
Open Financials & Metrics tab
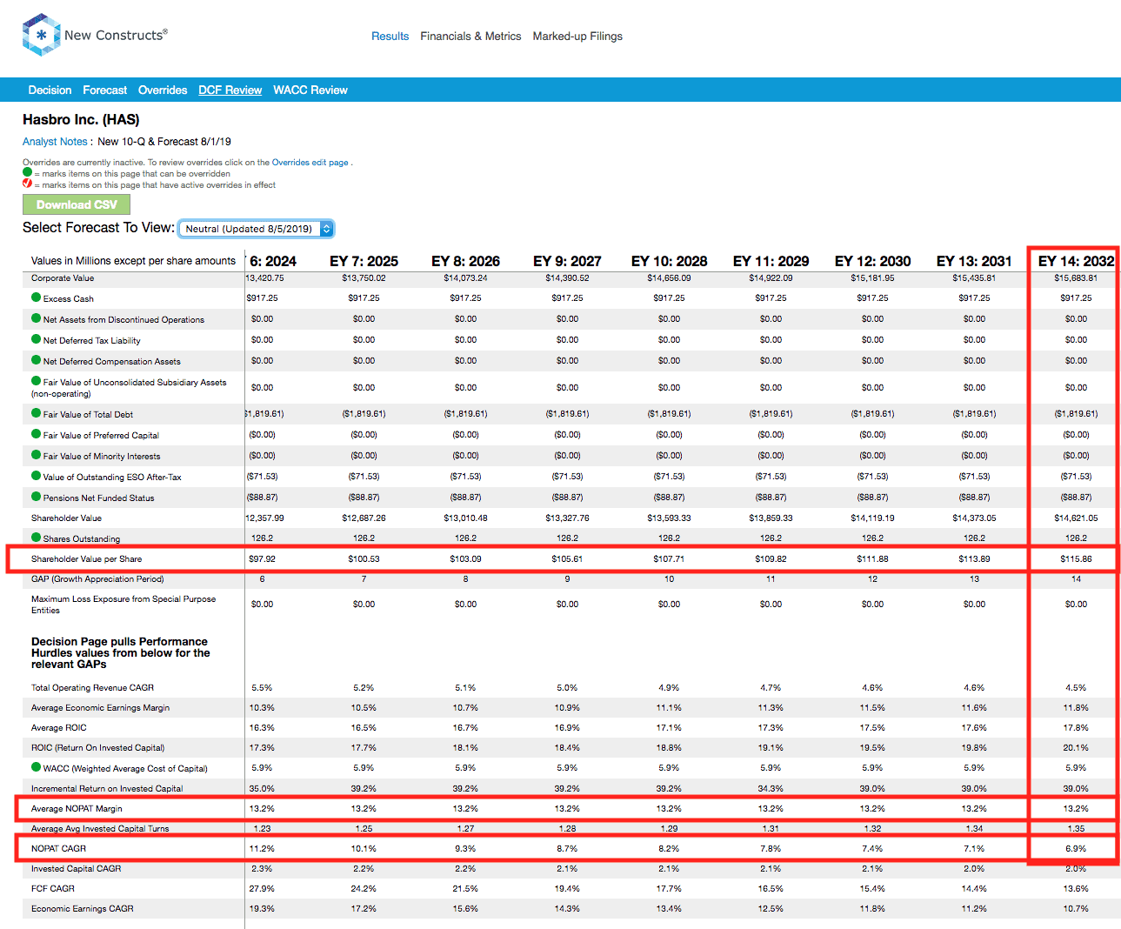(x=470, y=37)
